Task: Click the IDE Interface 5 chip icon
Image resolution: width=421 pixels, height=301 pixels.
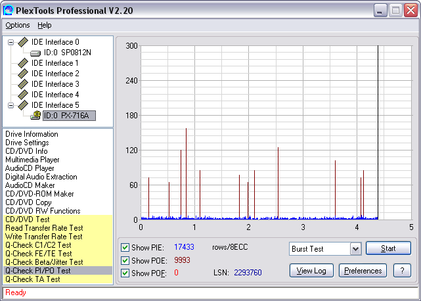Action: (x=23, y=105)
